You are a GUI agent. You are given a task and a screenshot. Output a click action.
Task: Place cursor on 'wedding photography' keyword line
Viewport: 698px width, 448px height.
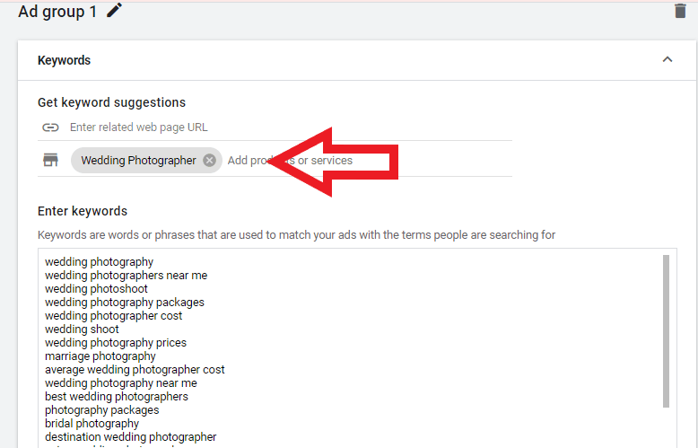point(99,262)
